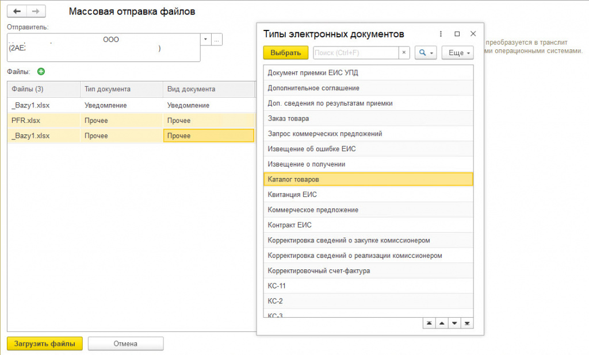The width and height of the screenshot is (589, 355).
Task: Click the Загрузить файлы button
Action: click(45, 344)
